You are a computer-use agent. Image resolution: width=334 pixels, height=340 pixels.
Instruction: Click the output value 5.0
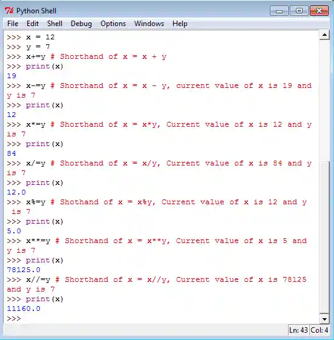pyautogui.click(x=14, y=231)
